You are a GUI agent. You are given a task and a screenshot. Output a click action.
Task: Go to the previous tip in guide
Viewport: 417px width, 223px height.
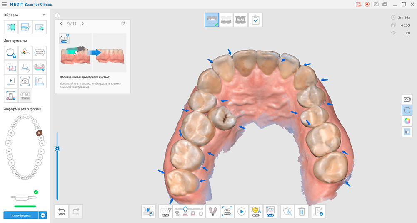pos(61,24)
